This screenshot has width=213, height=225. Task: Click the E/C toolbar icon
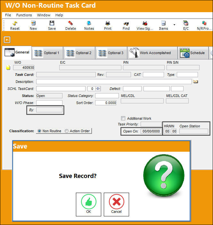186,25
